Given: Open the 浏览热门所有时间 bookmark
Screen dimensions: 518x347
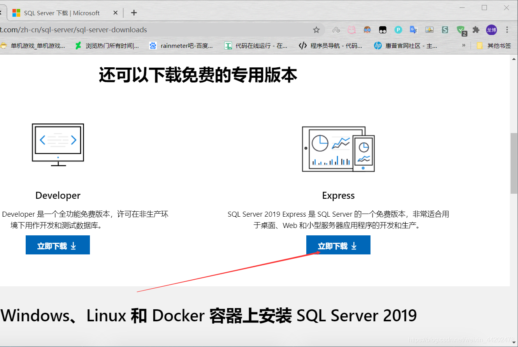Looking at the screenshot, I should click(107, 46).
